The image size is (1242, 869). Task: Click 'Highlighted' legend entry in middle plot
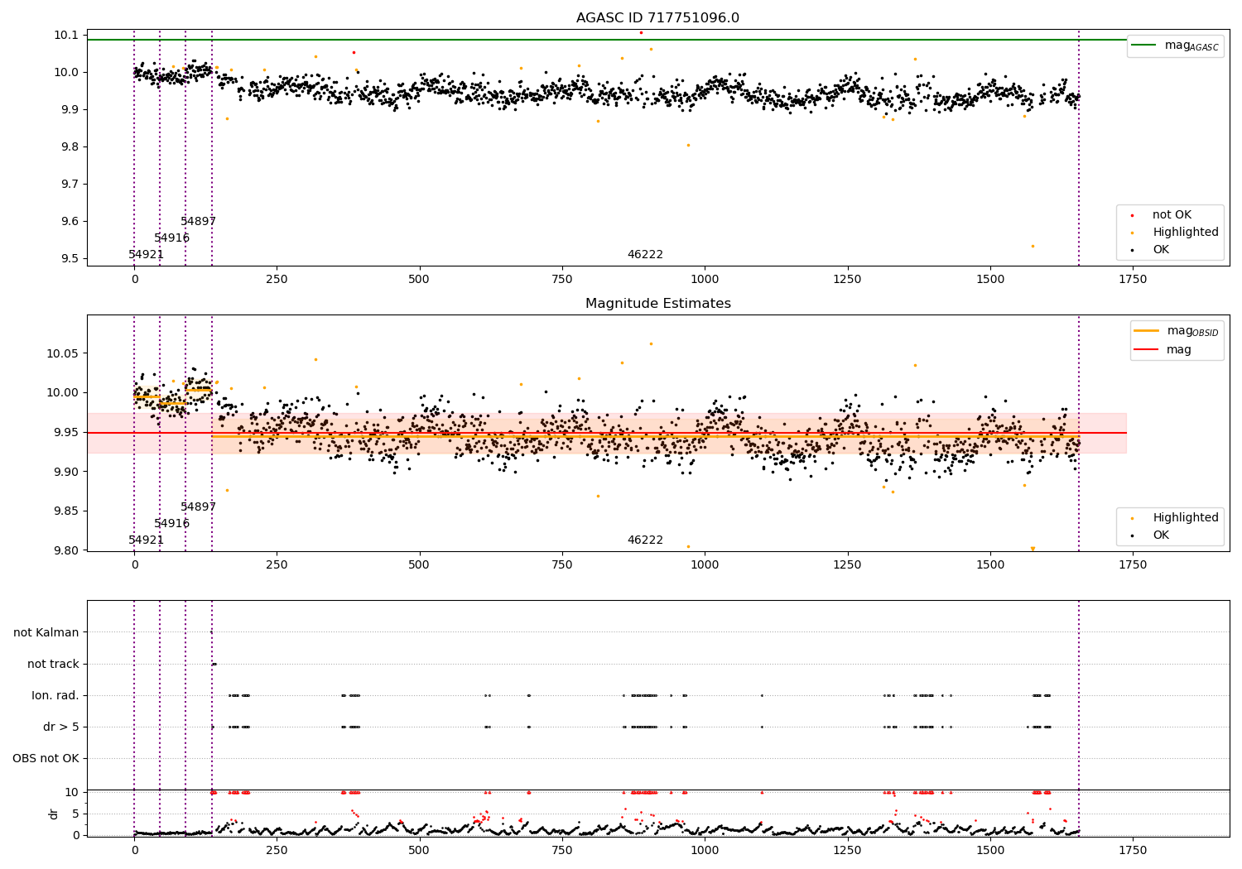click(1185, 518)
